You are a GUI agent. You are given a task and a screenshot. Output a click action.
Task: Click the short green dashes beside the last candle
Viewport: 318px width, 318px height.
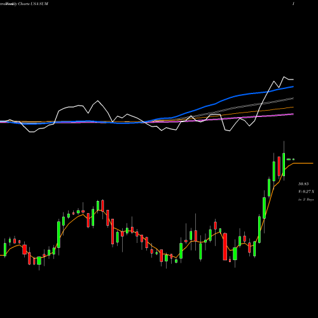[x=291, y=159]
